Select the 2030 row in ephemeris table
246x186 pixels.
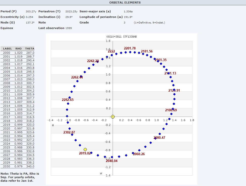pyautogui.click(x=17, y=166)
